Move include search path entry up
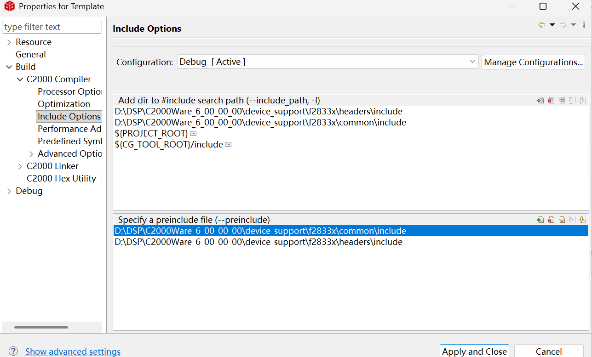Viewport: 592px width, 357px height. 572,100
